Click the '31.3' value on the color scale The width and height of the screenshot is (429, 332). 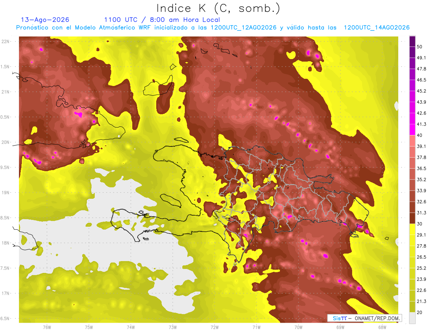click(x=421, y=213)
